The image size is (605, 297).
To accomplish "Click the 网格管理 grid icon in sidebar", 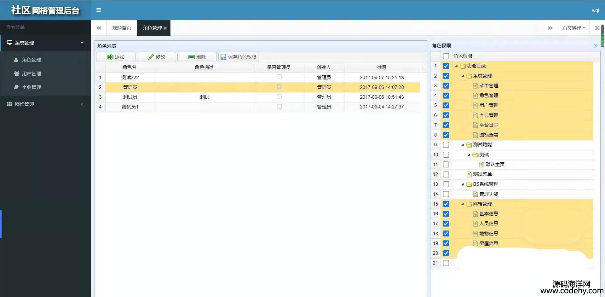I will click(9, 104).
